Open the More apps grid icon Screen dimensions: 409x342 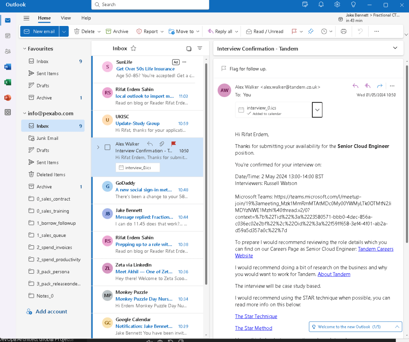click(8, 112)
